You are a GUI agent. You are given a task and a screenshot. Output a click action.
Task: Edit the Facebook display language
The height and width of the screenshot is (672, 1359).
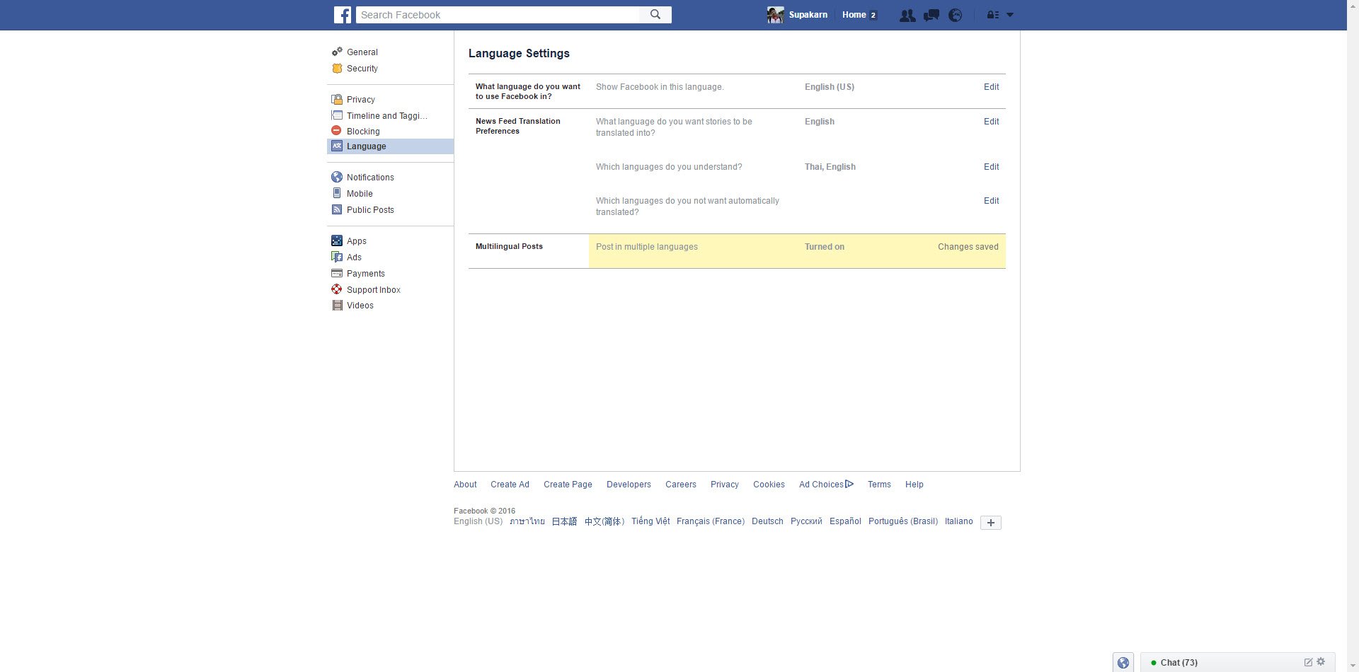click(991, 87)
